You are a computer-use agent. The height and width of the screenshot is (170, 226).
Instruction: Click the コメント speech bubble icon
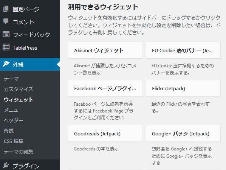pos(6,21)
